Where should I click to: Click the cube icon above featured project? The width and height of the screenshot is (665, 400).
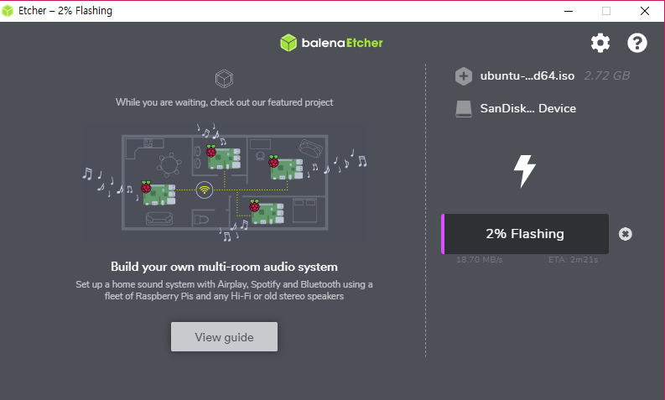coord(224,79)
